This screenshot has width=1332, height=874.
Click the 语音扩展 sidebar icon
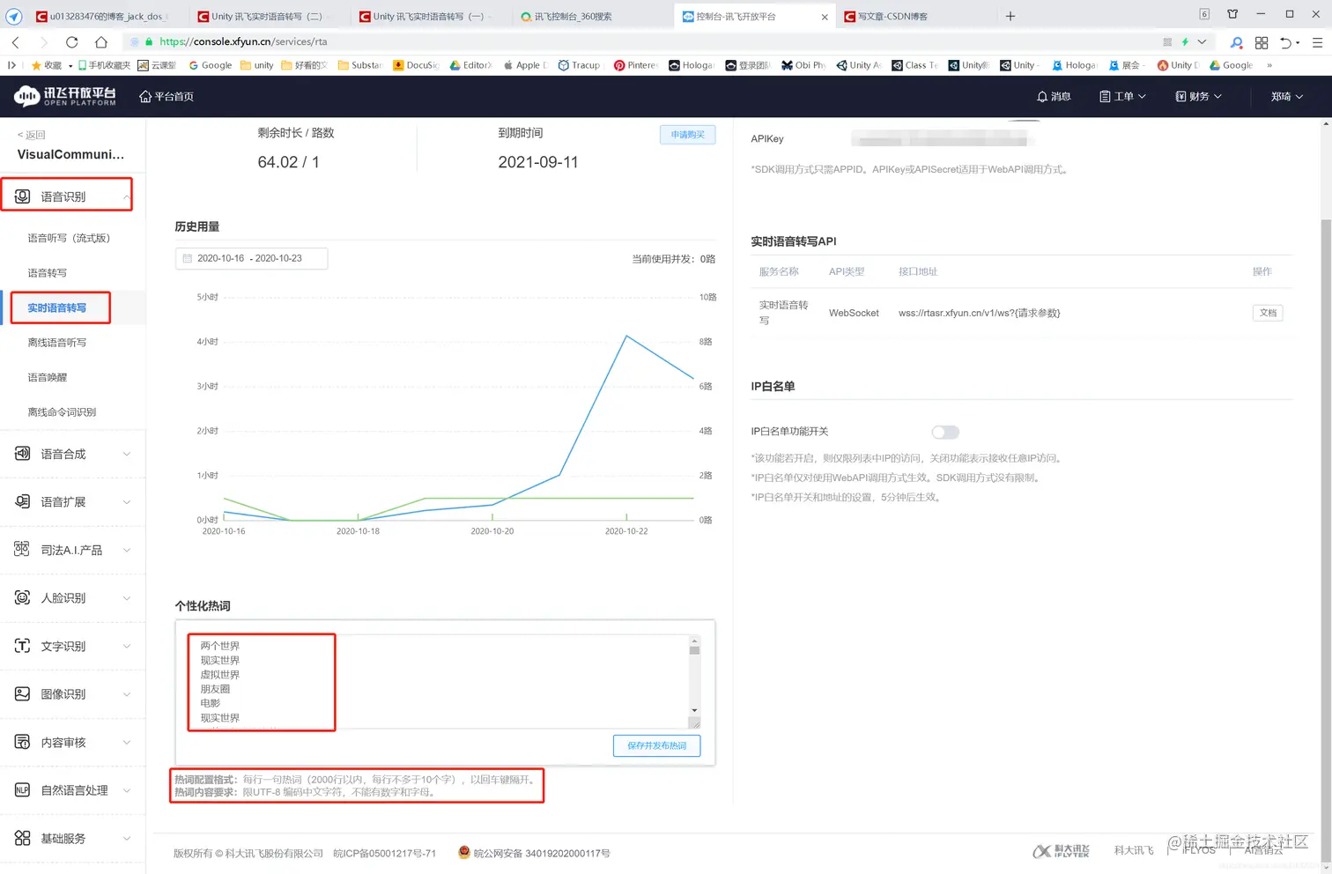click(23, 501)
